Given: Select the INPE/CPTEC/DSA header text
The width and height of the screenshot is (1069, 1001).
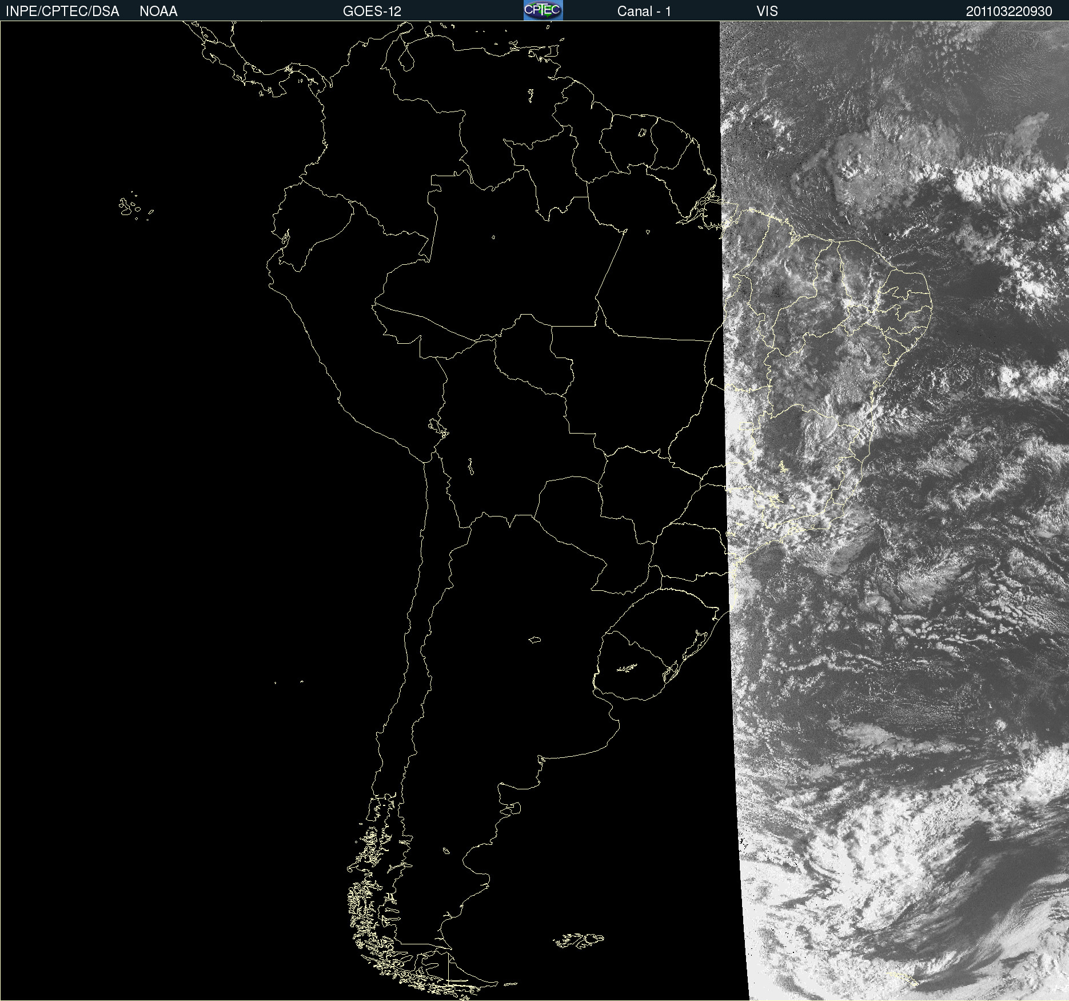Looking at the screenshot, I should point(62,11).
